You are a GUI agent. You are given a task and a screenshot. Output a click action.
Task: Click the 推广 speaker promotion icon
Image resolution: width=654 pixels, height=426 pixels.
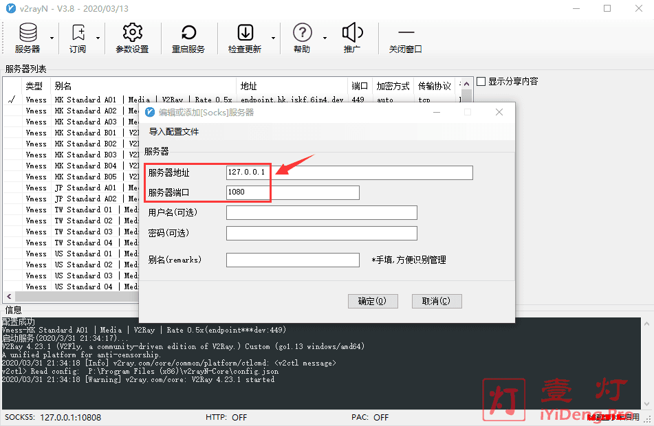352,38
